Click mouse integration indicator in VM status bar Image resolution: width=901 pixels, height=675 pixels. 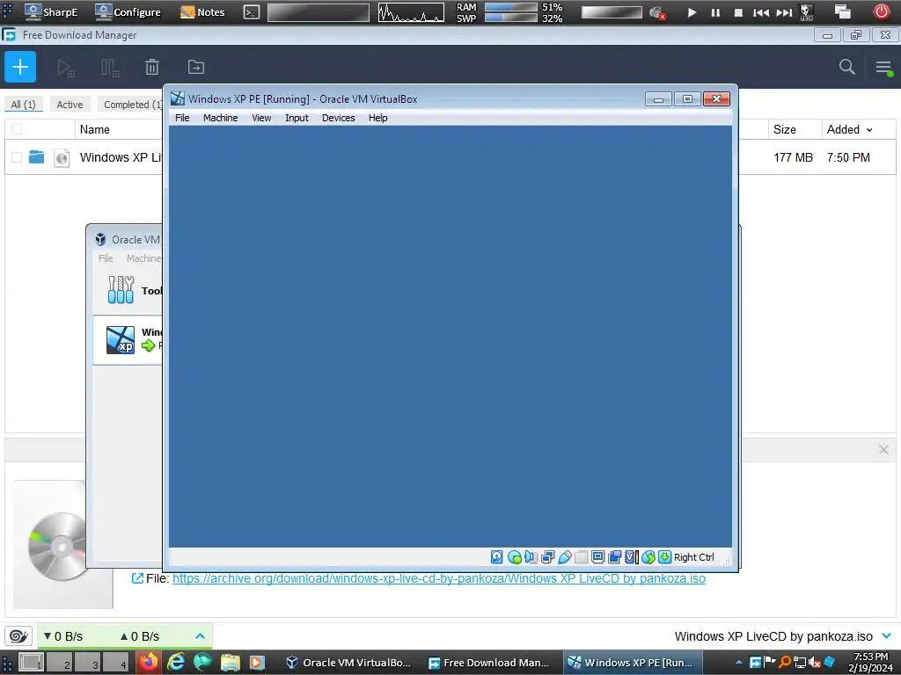pos(648,556)
